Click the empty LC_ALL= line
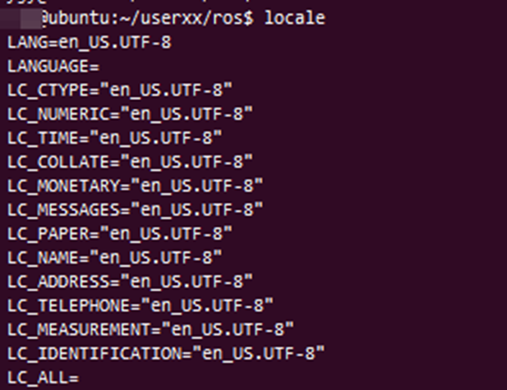This screenshot has height=390, width=507. 43,377
